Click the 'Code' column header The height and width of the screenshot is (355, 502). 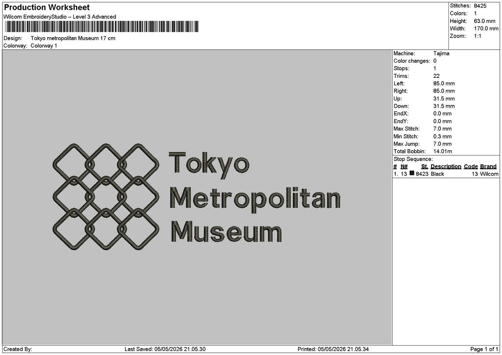click(471, 167)
